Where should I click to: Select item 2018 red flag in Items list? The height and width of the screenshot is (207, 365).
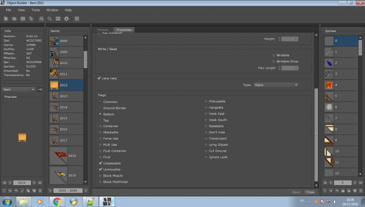click(66, 156)
